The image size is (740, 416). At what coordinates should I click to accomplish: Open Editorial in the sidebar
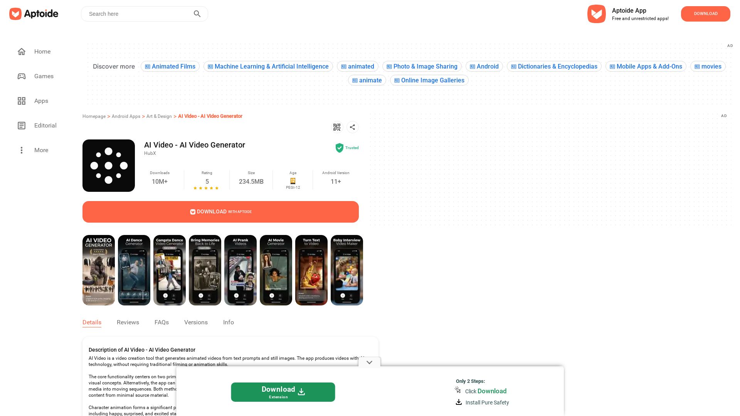tap(45, 126)
